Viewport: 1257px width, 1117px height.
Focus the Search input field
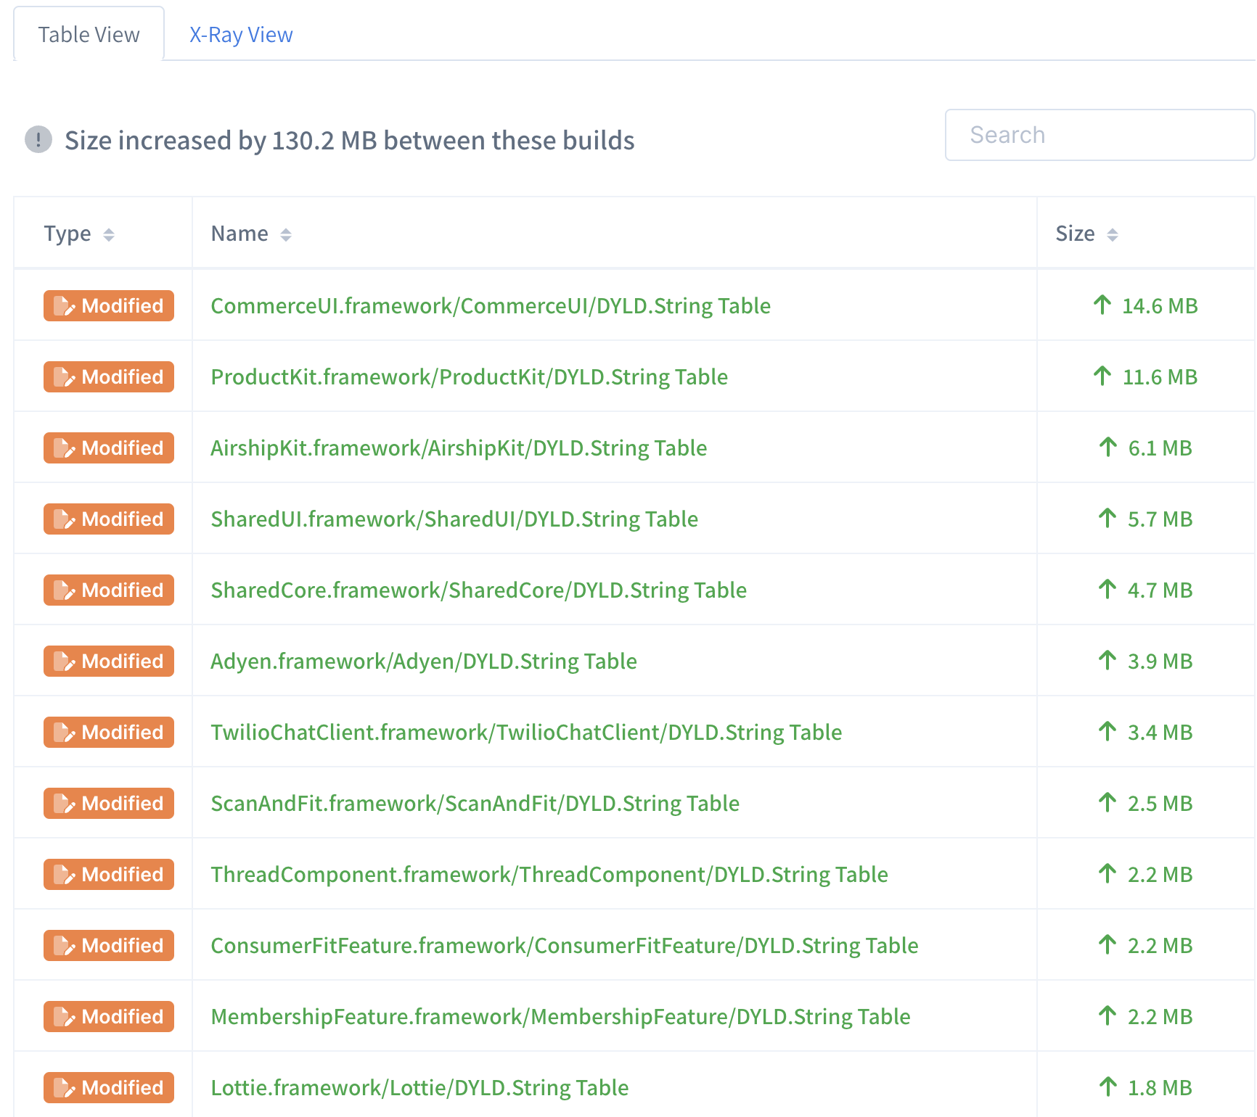(1100, 135)
